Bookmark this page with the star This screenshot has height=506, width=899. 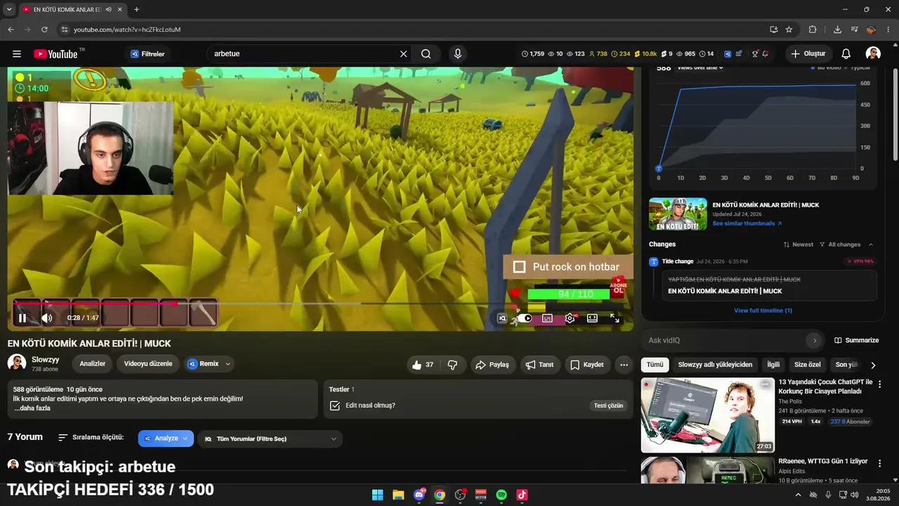click(789, 30)
